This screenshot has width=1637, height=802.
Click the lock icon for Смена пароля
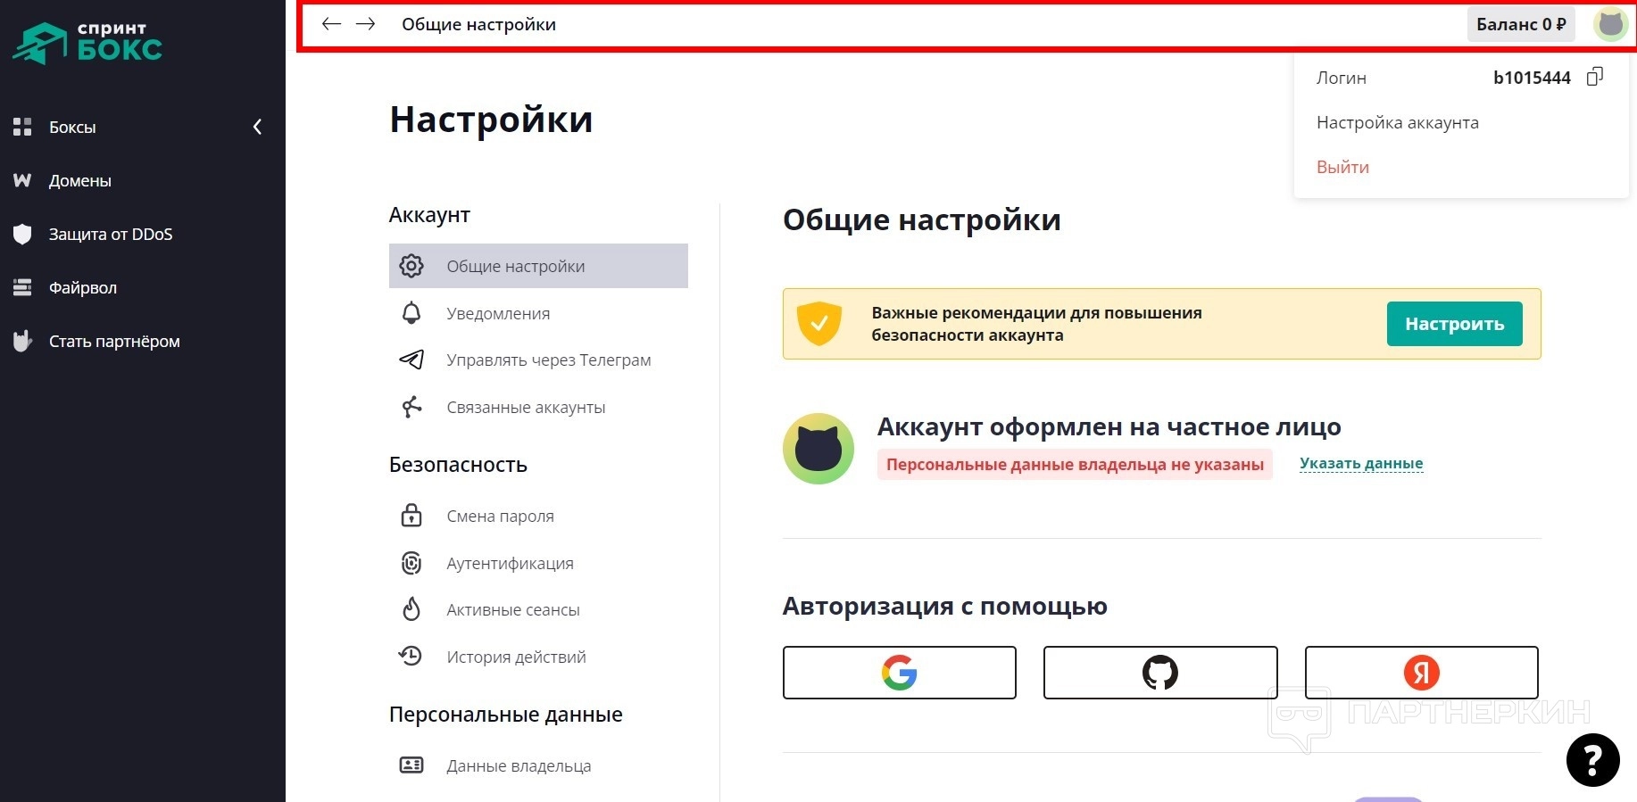[411, 516]
